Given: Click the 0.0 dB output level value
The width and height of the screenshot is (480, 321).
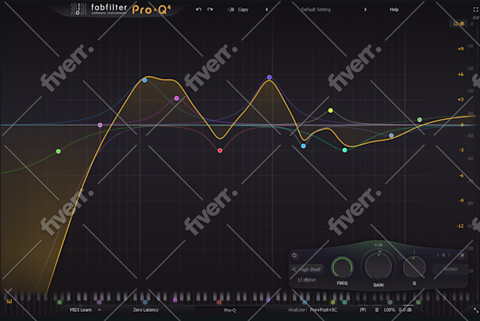Looking at the screenshot, I should [x=405, y=310].
